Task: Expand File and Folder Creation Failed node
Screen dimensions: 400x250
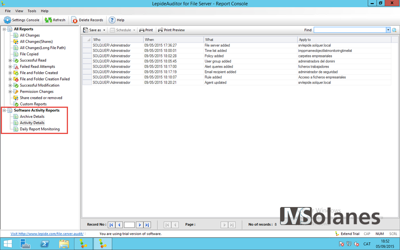Action: click(x=10, y=79)
